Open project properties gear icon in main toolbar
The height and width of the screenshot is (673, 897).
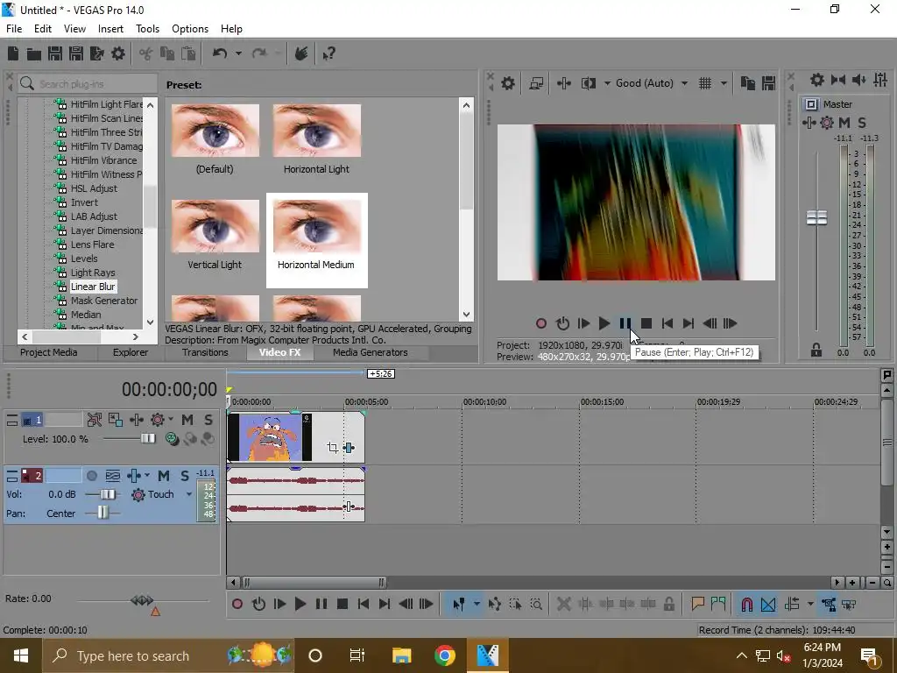pyautogui.click(x=118, y=53)
